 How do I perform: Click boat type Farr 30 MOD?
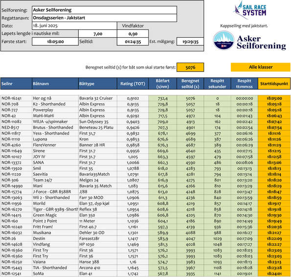click(x=91, y=198)
